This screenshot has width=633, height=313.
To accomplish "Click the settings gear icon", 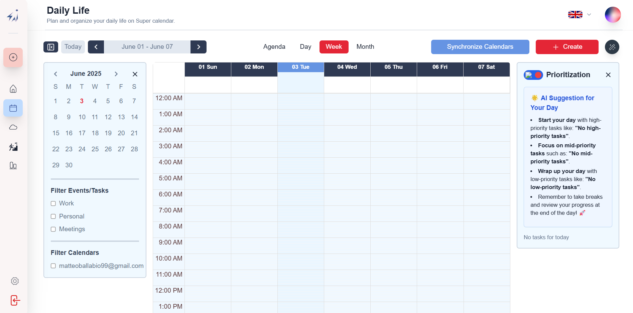I will [15, 281].
